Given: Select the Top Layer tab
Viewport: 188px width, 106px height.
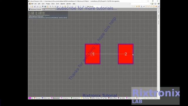Looking at the screenshot, I should (x=38, y=98).
